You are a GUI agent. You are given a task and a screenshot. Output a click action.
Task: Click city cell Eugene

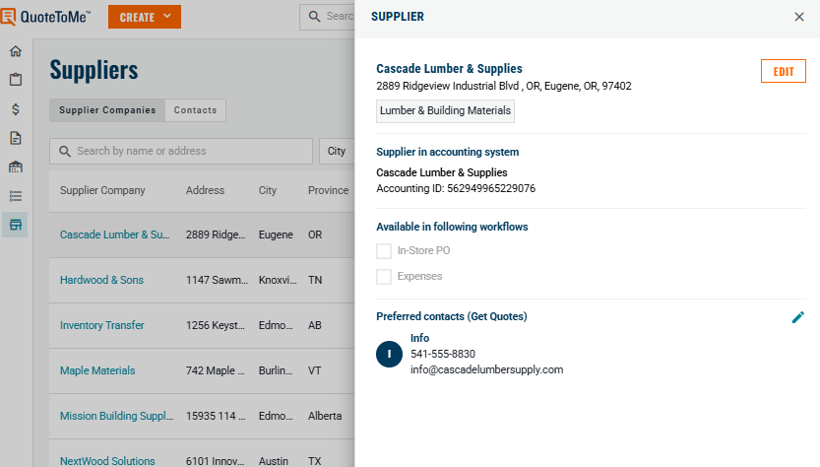pyautogui.click(x=276, y=234)
